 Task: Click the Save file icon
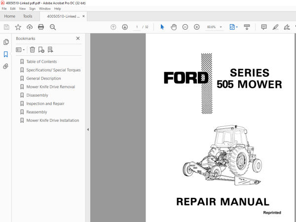6,27
